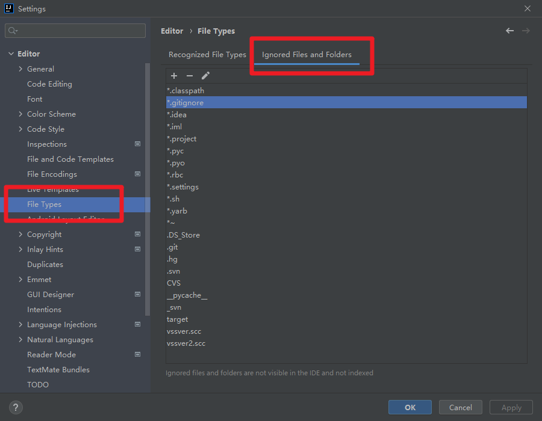The width and height of the screenshot is (542, 421).
Task: Edit the selected pattern with pencil icon
Action: tap(205, 76)
